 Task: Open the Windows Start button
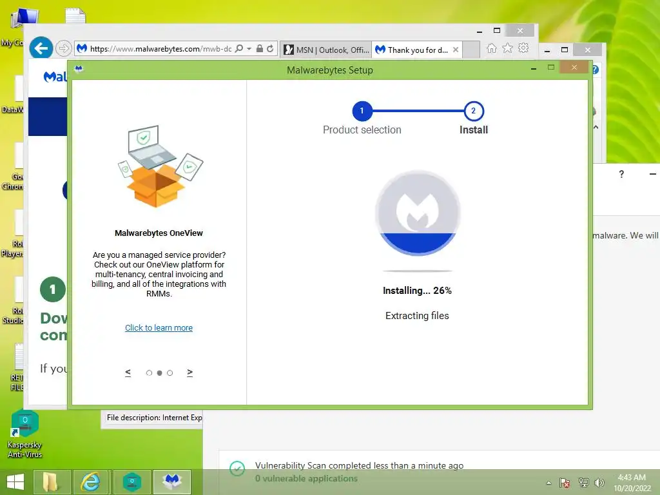click(15, 481)
